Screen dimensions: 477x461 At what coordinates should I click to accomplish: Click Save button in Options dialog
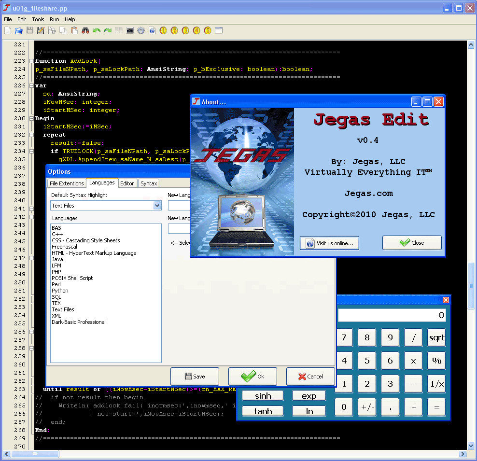click(195, 377)
